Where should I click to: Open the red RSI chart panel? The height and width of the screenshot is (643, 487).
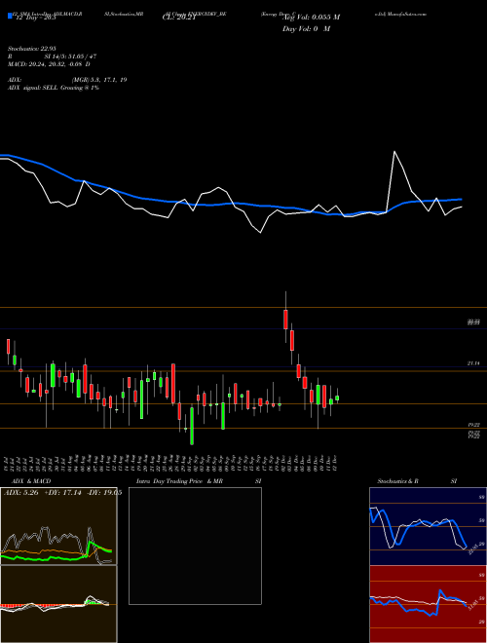428,604
